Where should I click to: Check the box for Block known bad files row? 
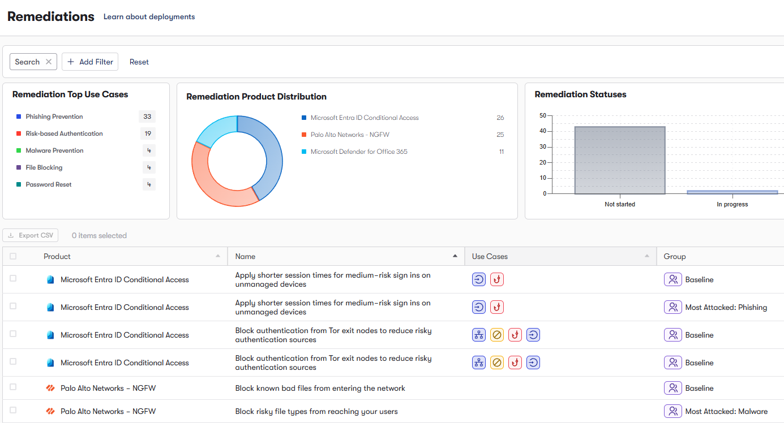coord(13,387)
